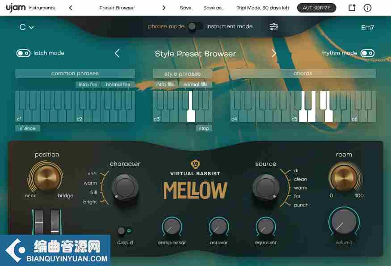This screenshot has width=391, height=266.
Task: Open the key selector dropdown showing C
Action: (26, 27)
